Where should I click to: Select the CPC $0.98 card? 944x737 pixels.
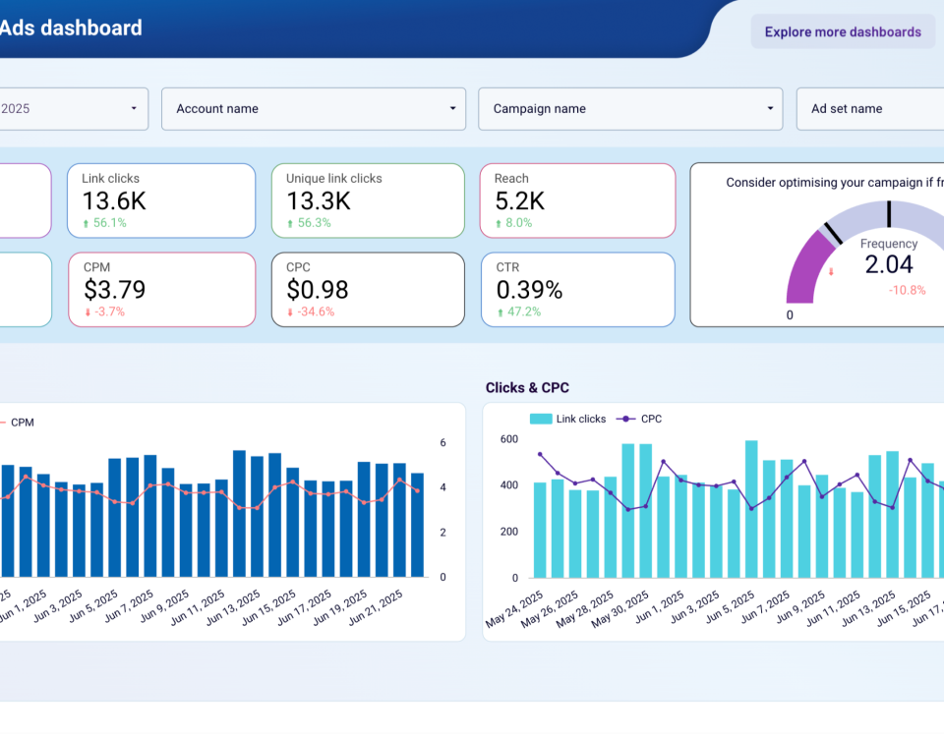pyautogui.click(x=368, y=289)
